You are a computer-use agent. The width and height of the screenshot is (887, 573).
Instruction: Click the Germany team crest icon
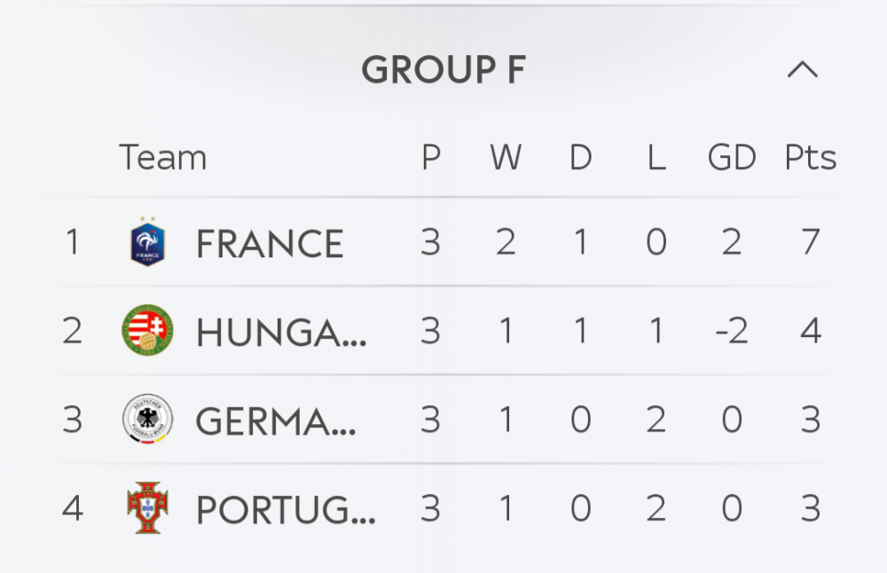(147, 420)
